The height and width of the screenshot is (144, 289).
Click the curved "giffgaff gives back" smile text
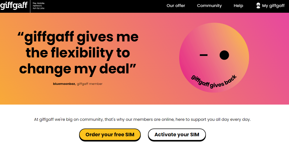[x=214, y=81]
